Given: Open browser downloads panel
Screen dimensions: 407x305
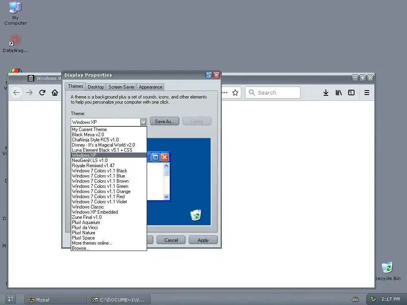Looking at the screenshot, I should coord(326,93).
